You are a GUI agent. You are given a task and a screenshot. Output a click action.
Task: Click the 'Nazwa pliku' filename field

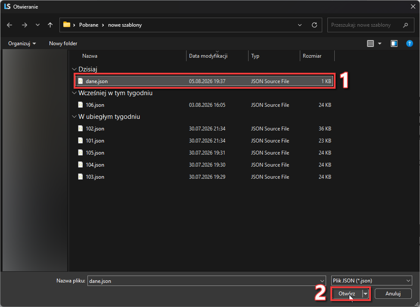pyautogui.click(x=206, y=281)
